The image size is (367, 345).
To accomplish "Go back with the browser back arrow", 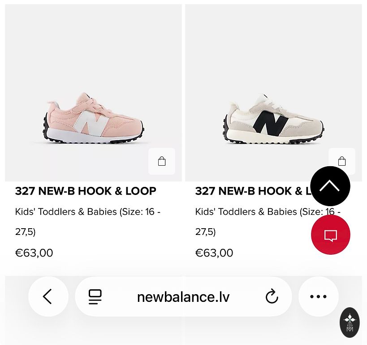I will coord(48,296).
